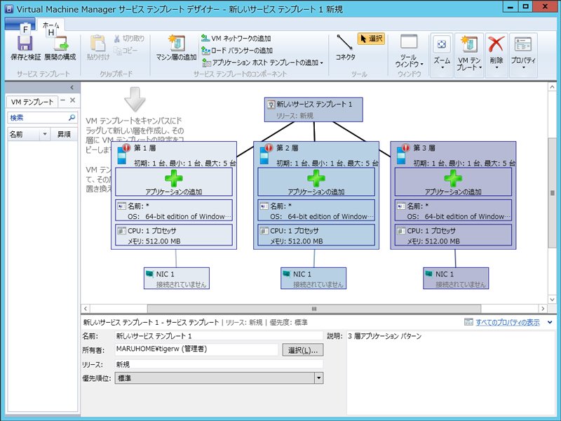Click the error icon on 第 1 層
The height and width of the screenshot is (421, 561).
[x=126, y=147]
